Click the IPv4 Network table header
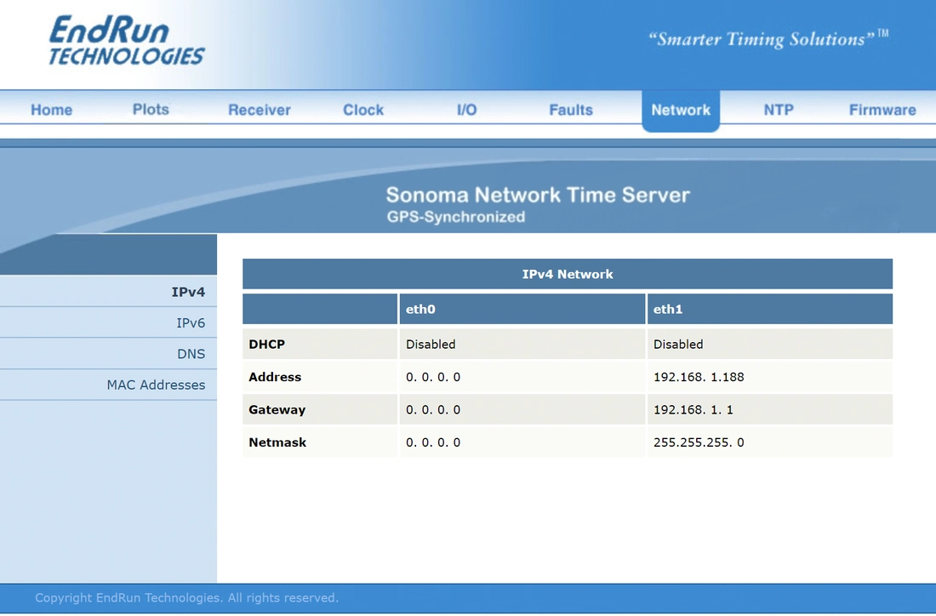The height and width of the screenshot is (616, 936). click(567, 274)
